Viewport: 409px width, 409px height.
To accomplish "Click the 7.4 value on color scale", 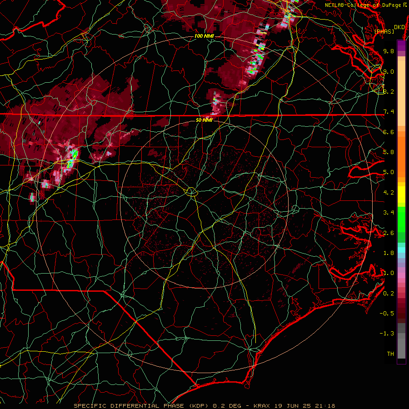I will click(x=389, y=112).
